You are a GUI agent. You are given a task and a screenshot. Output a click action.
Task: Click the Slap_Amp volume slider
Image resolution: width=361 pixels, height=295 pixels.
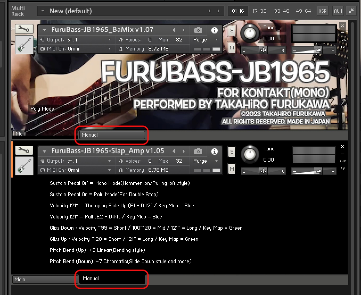click(314, 171)
